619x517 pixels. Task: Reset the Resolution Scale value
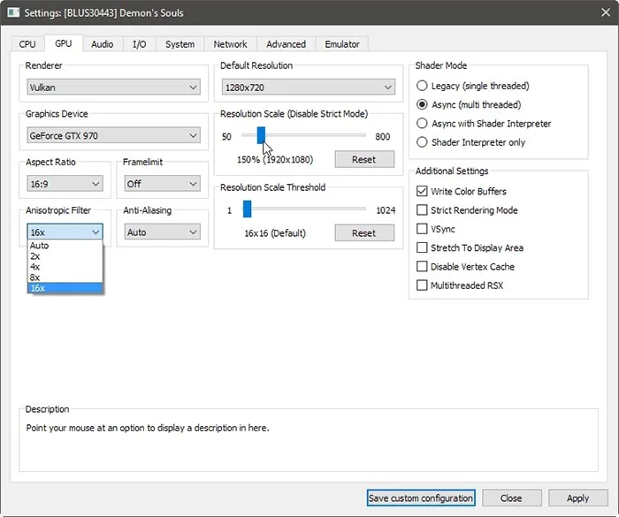click(x=363, y=160)
